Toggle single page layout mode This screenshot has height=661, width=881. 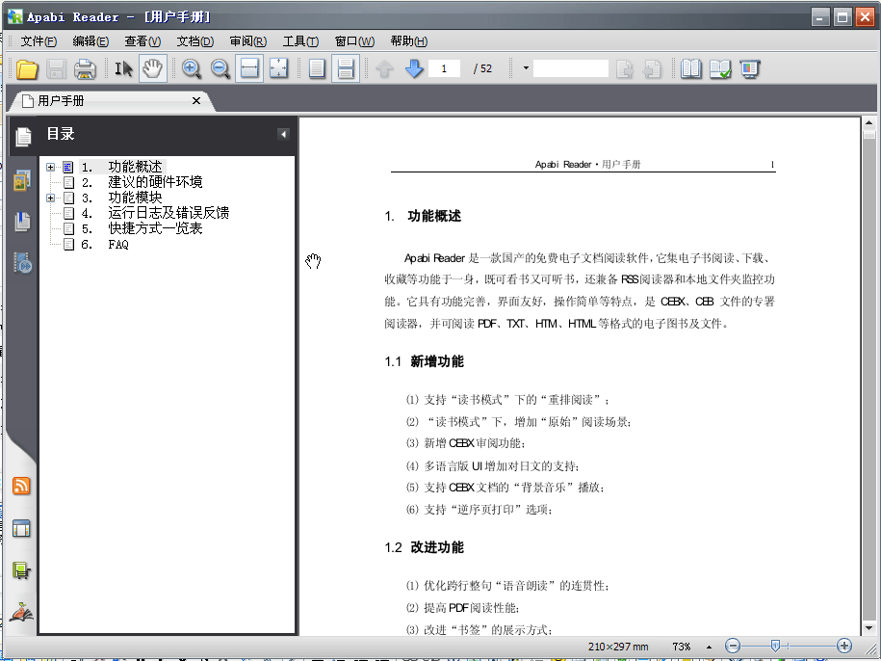click(318, 68)
